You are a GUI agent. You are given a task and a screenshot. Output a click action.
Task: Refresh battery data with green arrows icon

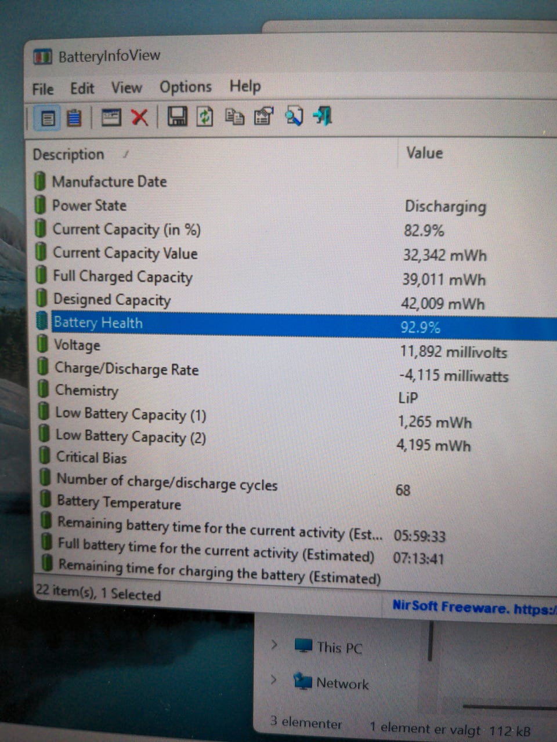(x=204, y=117)
